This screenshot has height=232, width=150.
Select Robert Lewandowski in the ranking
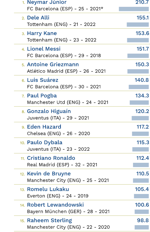click(55, 205)
